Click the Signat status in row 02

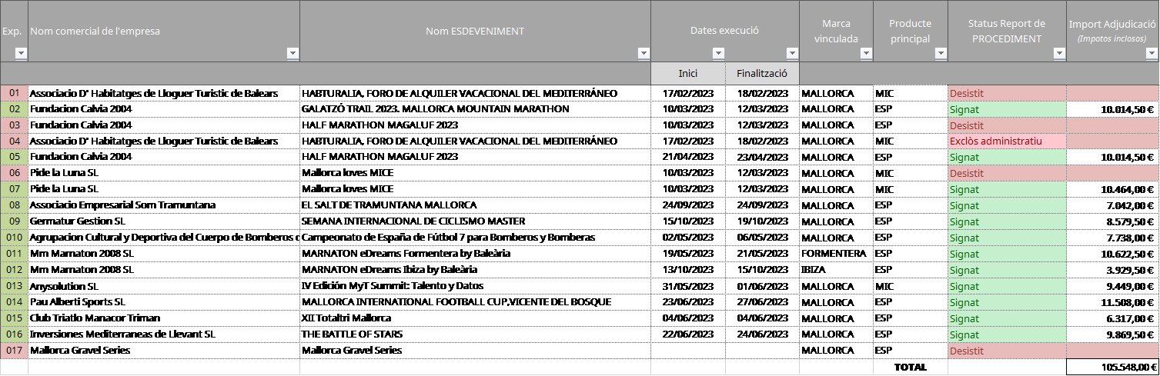1007,109
